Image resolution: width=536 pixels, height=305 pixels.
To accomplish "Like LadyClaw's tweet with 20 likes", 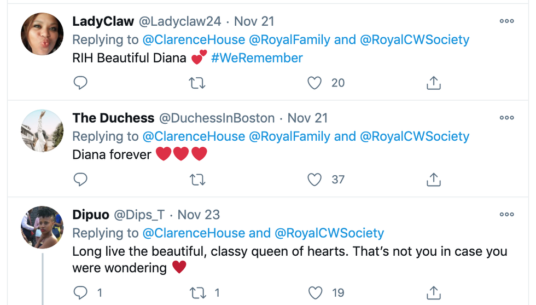I will point(314,83).
